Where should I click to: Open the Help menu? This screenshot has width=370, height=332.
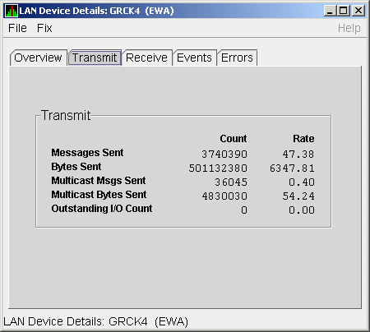pos(349,28)
